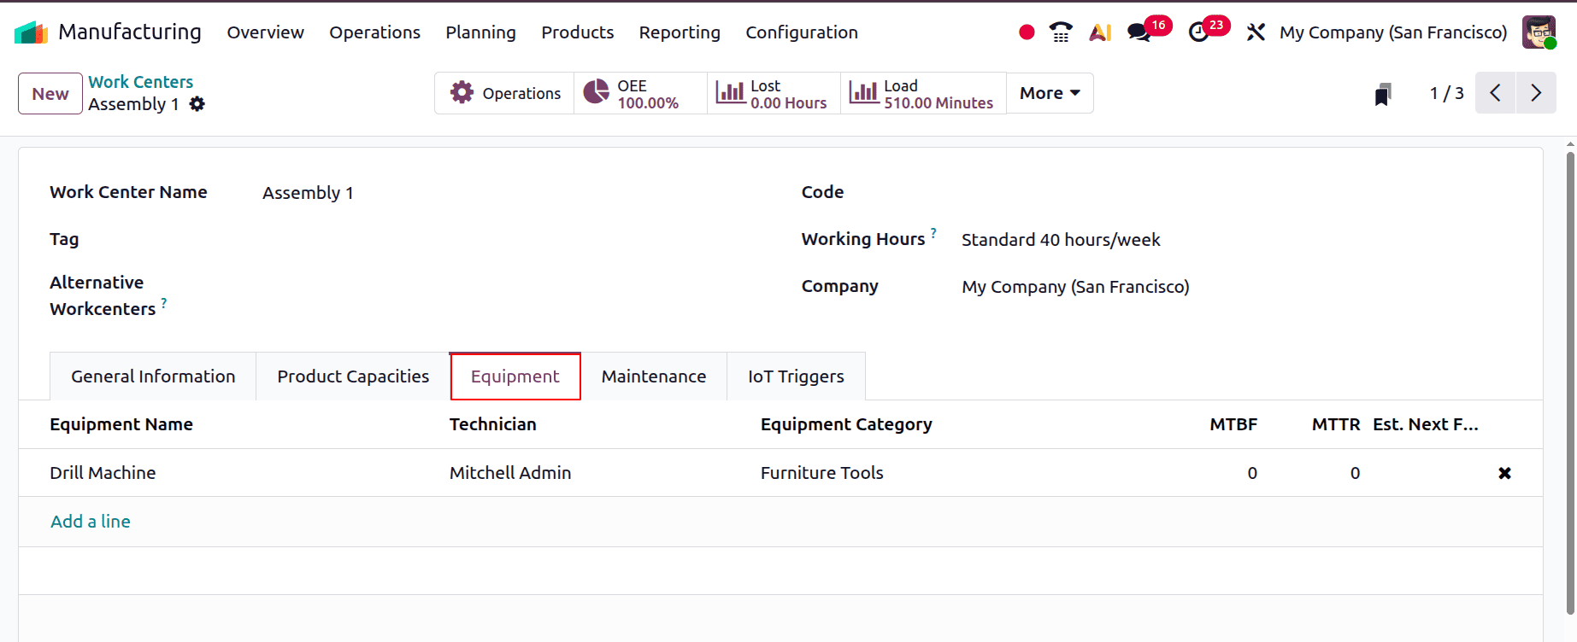This screenshot has height=642, width=1577.
Task: Open the AI assistant icon
Action: click(x=1100, y=32)
